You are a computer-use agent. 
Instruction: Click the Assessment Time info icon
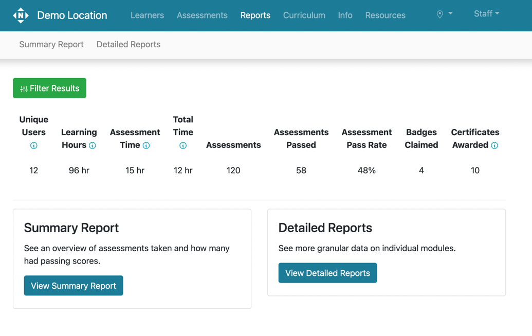(x=146, y=145)
